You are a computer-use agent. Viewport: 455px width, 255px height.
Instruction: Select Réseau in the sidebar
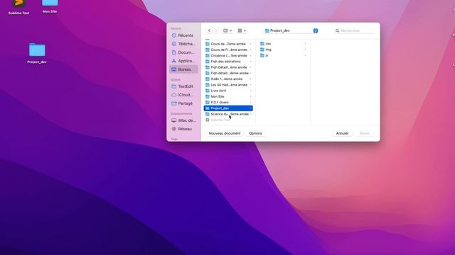[183, 129]
